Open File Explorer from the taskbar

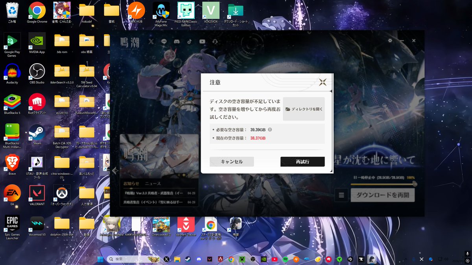[x=177, y=259]
